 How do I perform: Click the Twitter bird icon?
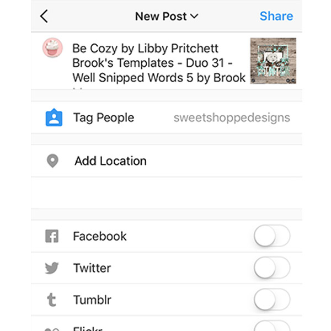coord(52,268)
